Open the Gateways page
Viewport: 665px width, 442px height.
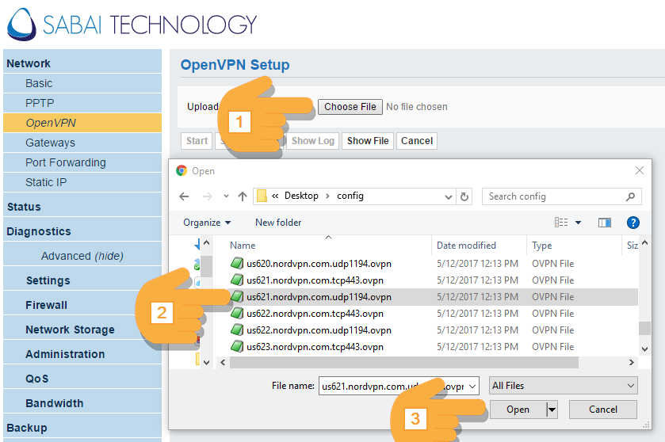(x=82, y=143)
